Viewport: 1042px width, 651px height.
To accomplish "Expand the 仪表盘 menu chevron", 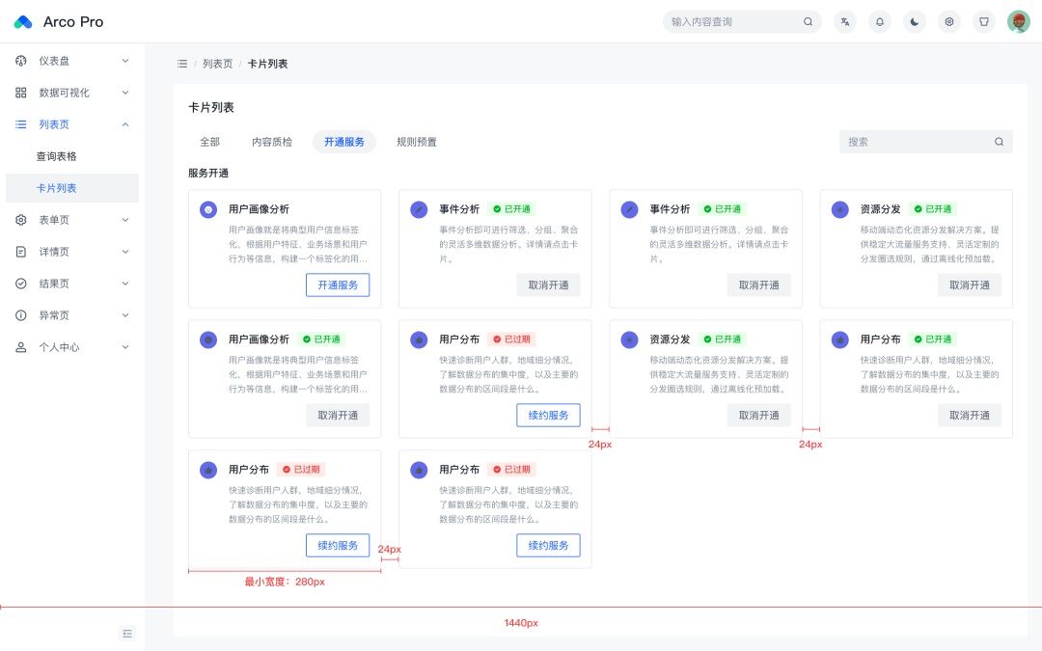I will point(124,61).
